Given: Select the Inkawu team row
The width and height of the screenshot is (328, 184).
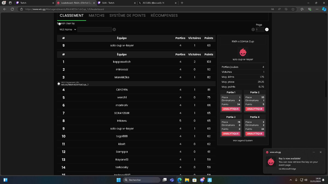Looking at the screenshot, I should 136,120.
